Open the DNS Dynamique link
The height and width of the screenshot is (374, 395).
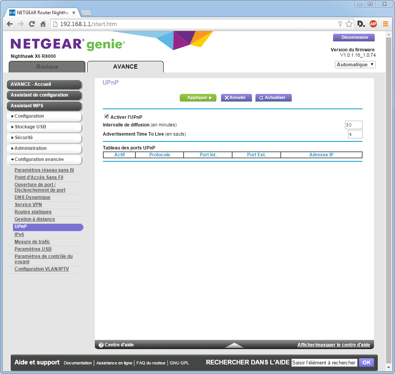coord(33,197)
